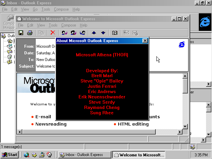Click the message body horizontal scroll thumb
Image resolution: width=212 pixels, height=159 pixels.
pos(89,132)
